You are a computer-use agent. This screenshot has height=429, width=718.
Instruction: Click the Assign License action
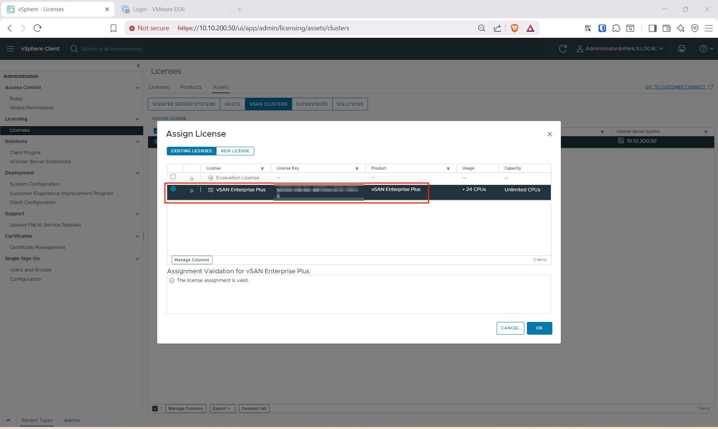click(x=169, y=118)
